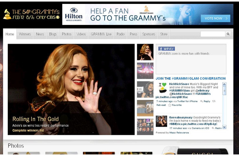The width and height of the screenshot is (239, 156).
Task: Open the #MMErica hashtag link
Action: coord(176,124)
